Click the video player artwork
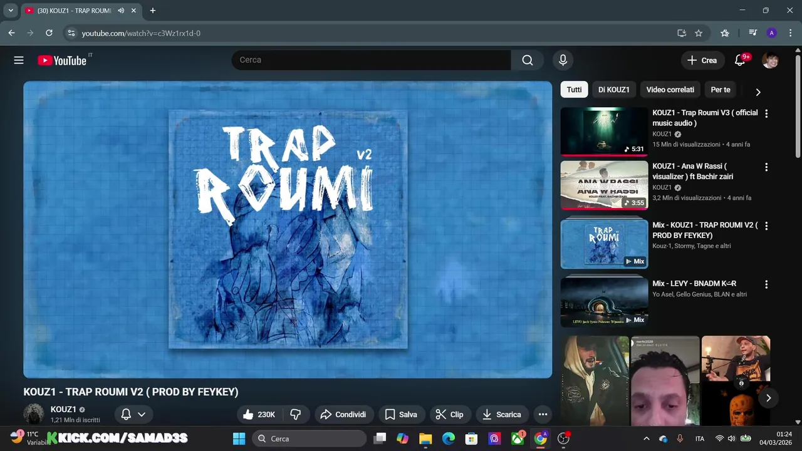The image size is (802, 451). click(x=288, y=229)
